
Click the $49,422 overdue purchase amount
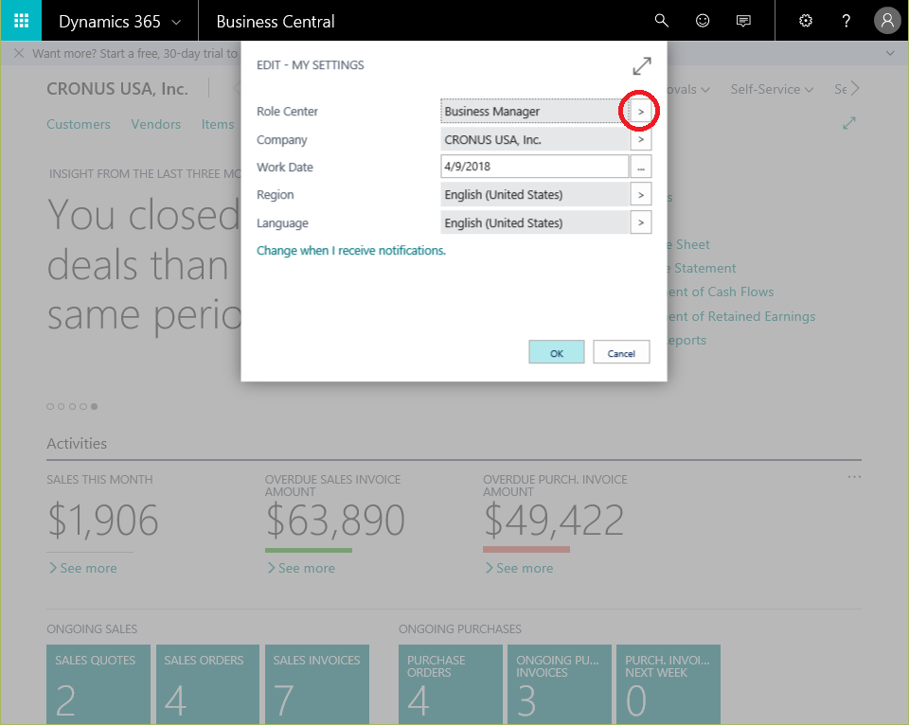554,520
